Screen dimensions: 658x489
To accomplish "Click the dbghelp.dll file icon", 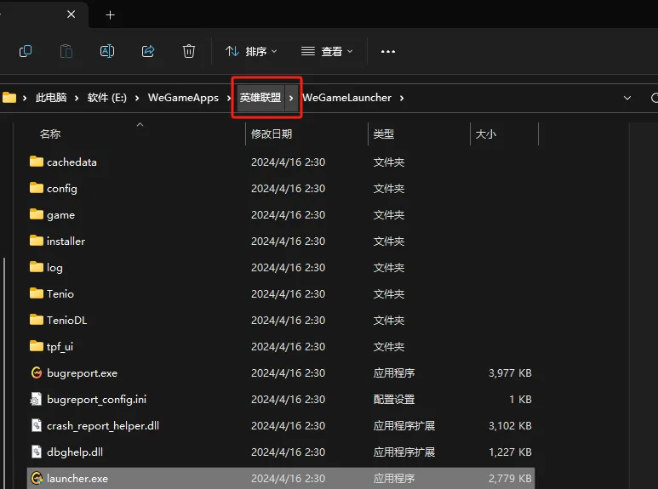I will click(37, 452).
